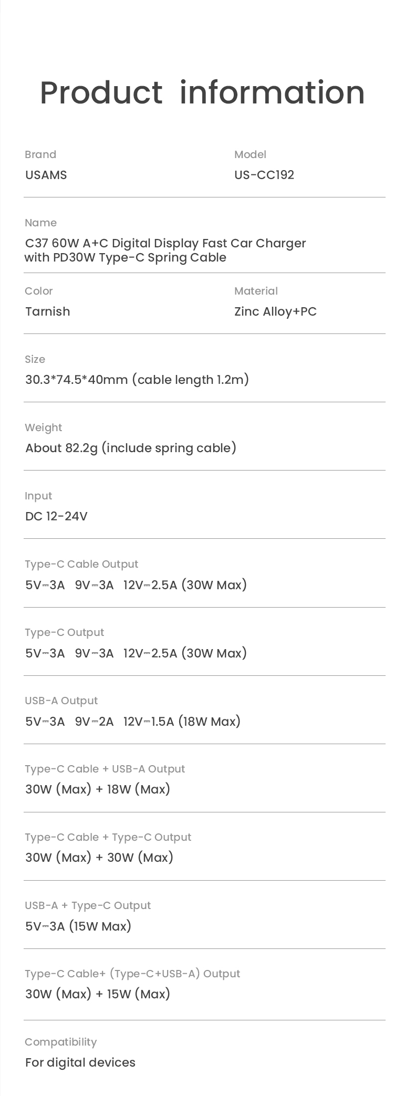Click the Weight label

coord(44,427)
